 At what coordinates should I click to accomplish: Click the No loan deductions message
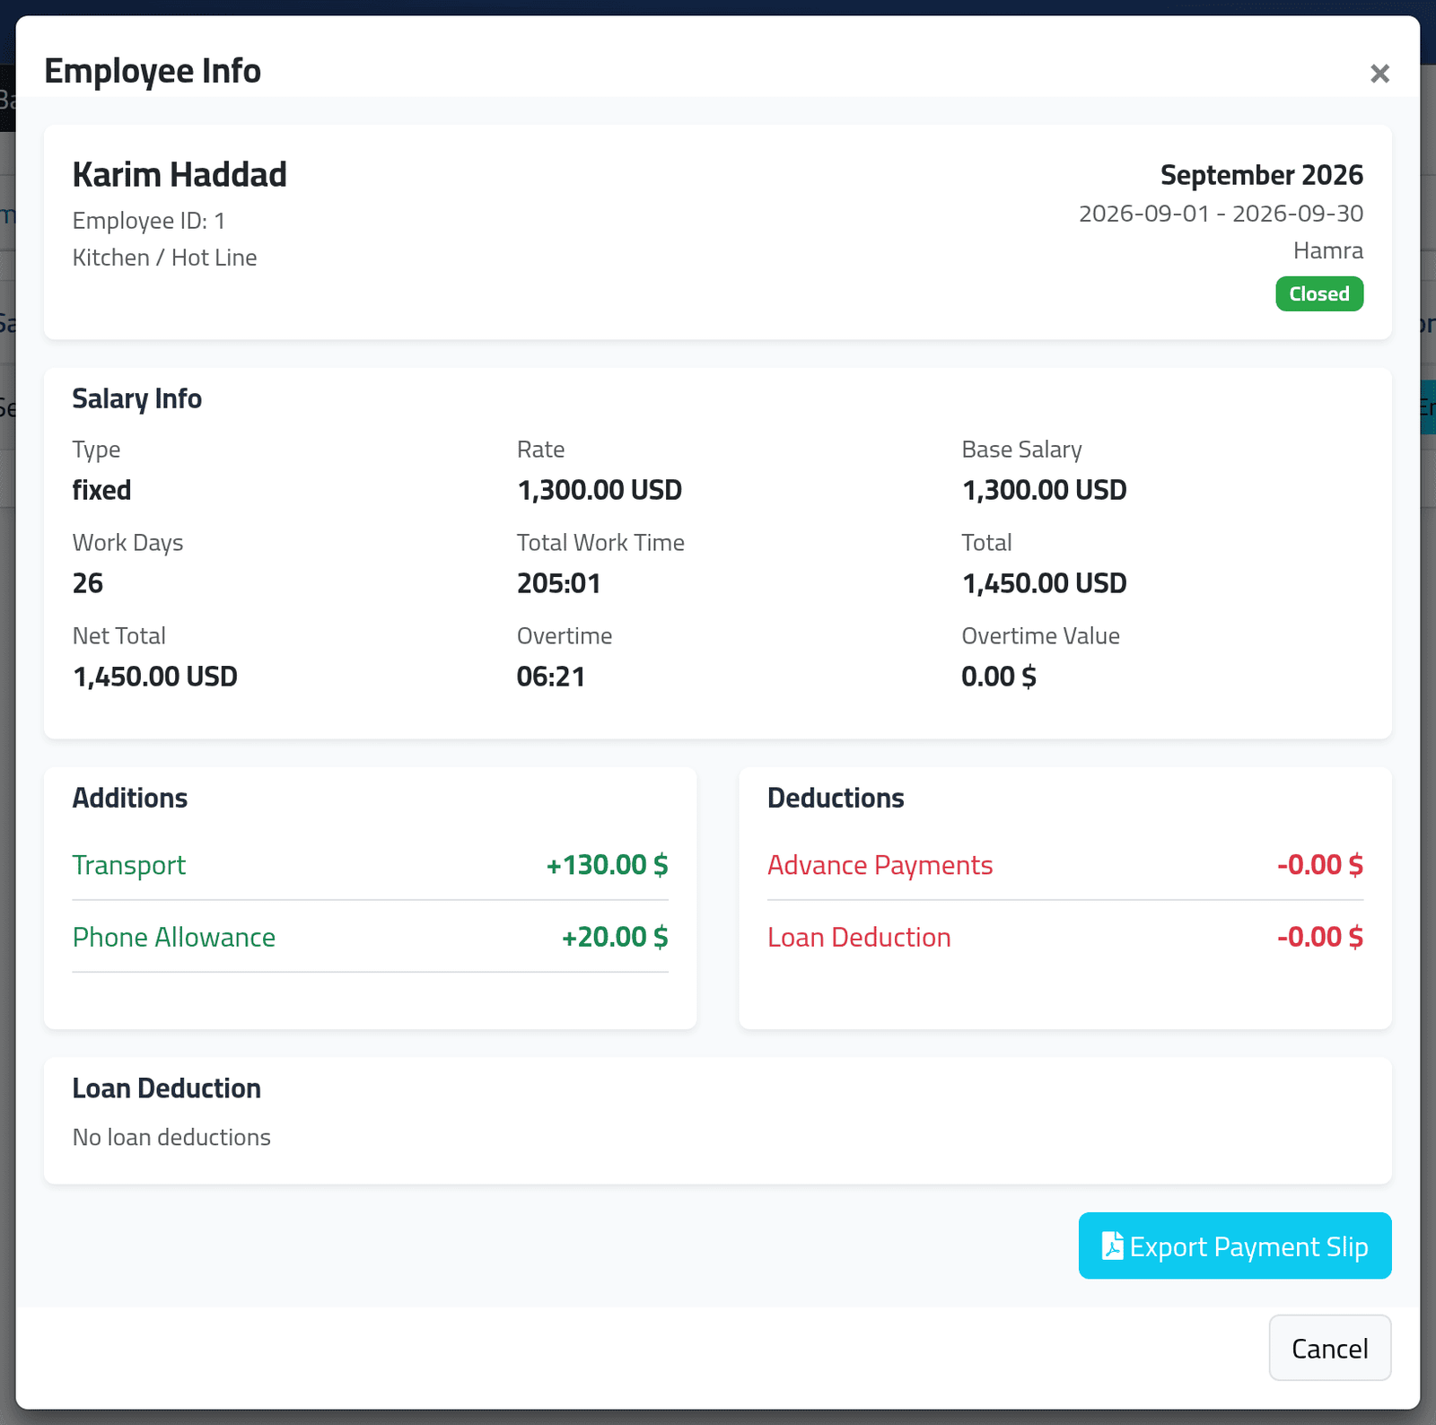(x=171, y=1137)
